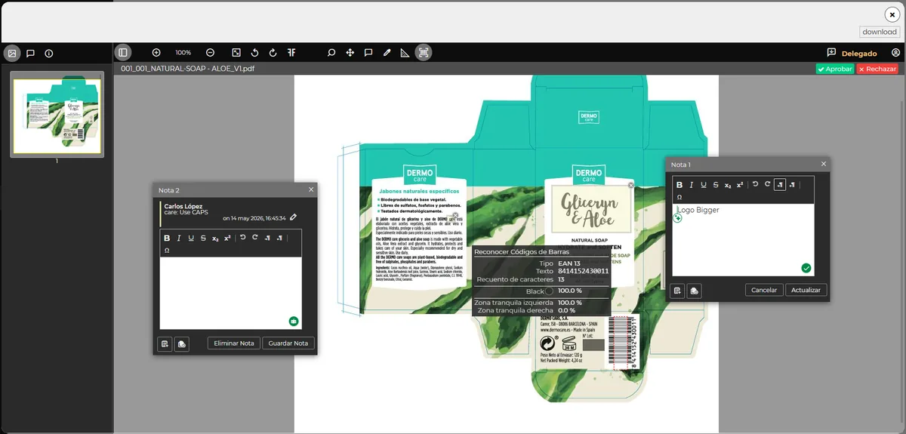This screenshot has height=434, width=906.
Task: Select the pan move tool
Action: [x=350, y=53]
